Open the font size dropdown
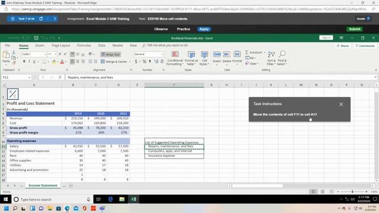 [55, 54]
